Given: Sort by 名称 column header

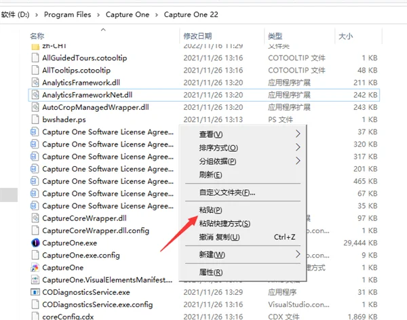Looking at the screenshot, I should (37, 36).
